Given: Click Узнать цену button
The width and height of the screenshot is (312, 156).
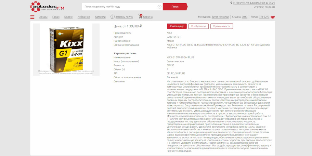Looking at the screenshot, I should click(x=177, y=26).
